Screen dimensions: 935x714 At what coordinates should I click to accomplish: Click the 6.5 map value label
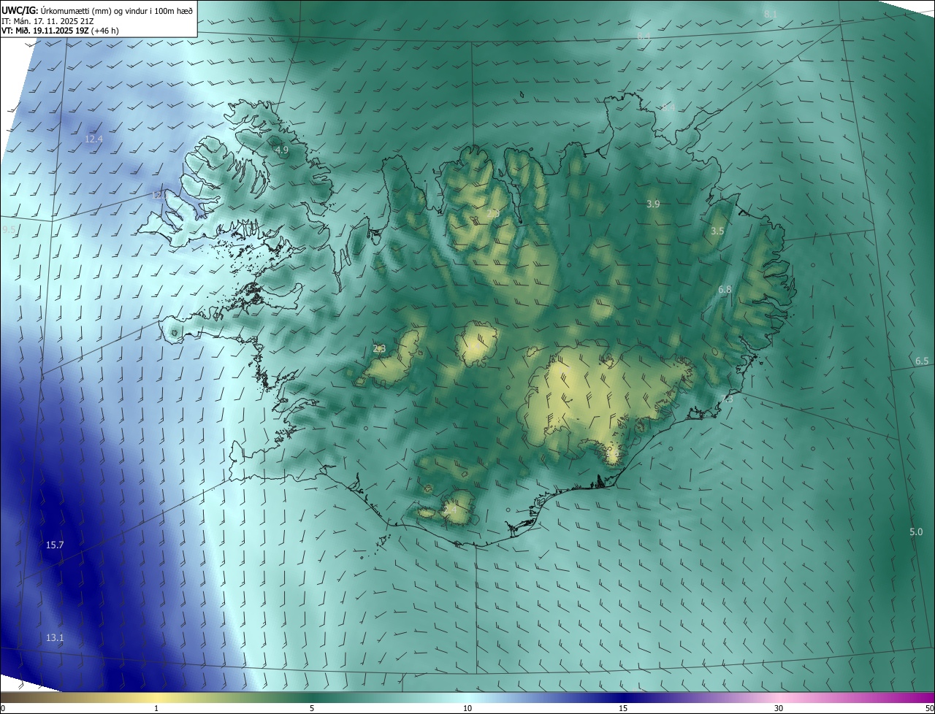(x=922, y=361)
